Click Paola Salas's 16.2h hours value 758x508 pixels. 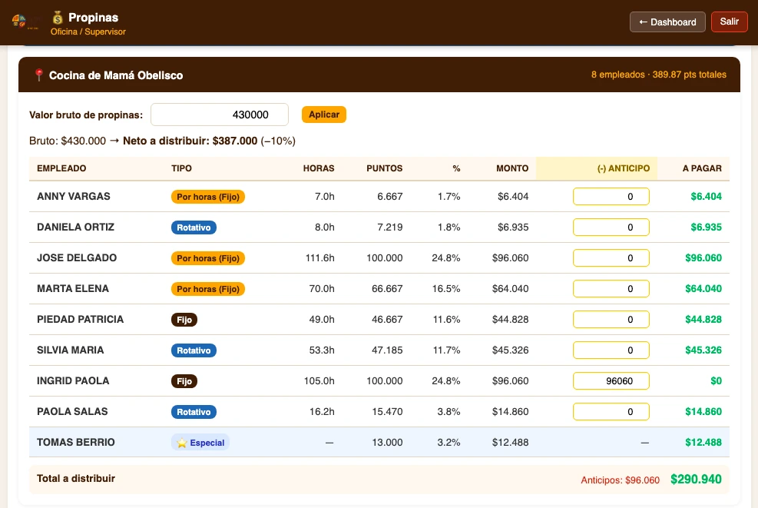pyautogui.click(x=322, y=411)
